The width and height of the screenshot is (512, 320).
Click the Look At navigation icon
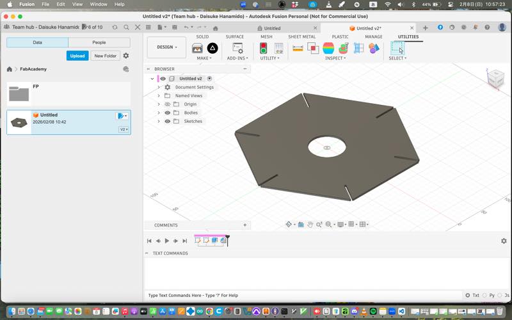(x=301, y=225)
